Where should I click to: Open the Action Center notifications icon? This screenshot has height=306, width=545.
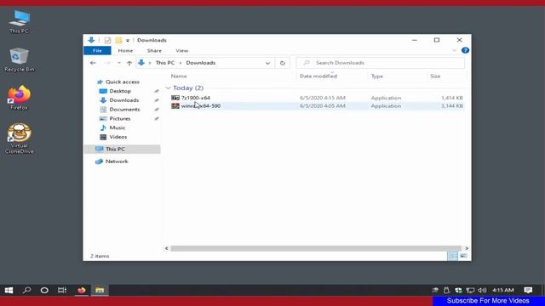528,290
